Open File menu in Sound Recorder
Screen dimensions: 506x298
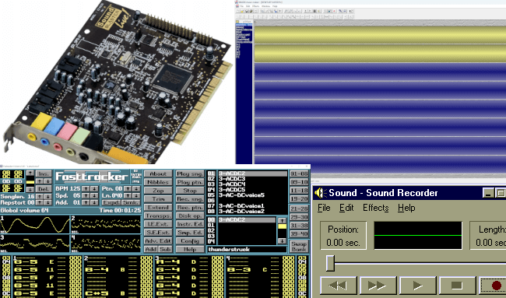324,208
